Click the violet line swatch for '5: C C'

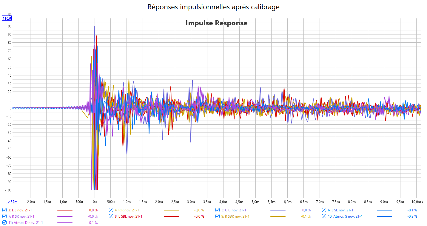tap(278, 210)
